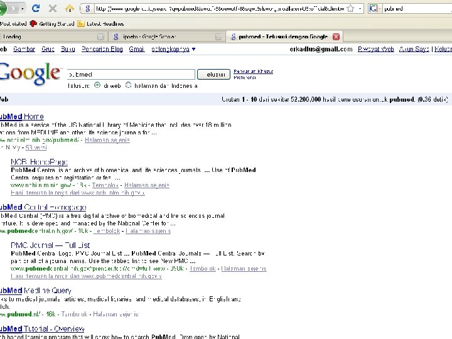Open Tembolok link for NCBI HomePage
The width and height of the screenshot is (452, 339).
(105, 185)
